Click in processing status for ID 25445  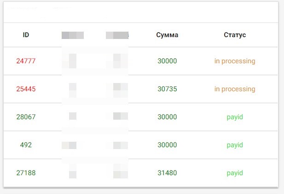[235, 89]
